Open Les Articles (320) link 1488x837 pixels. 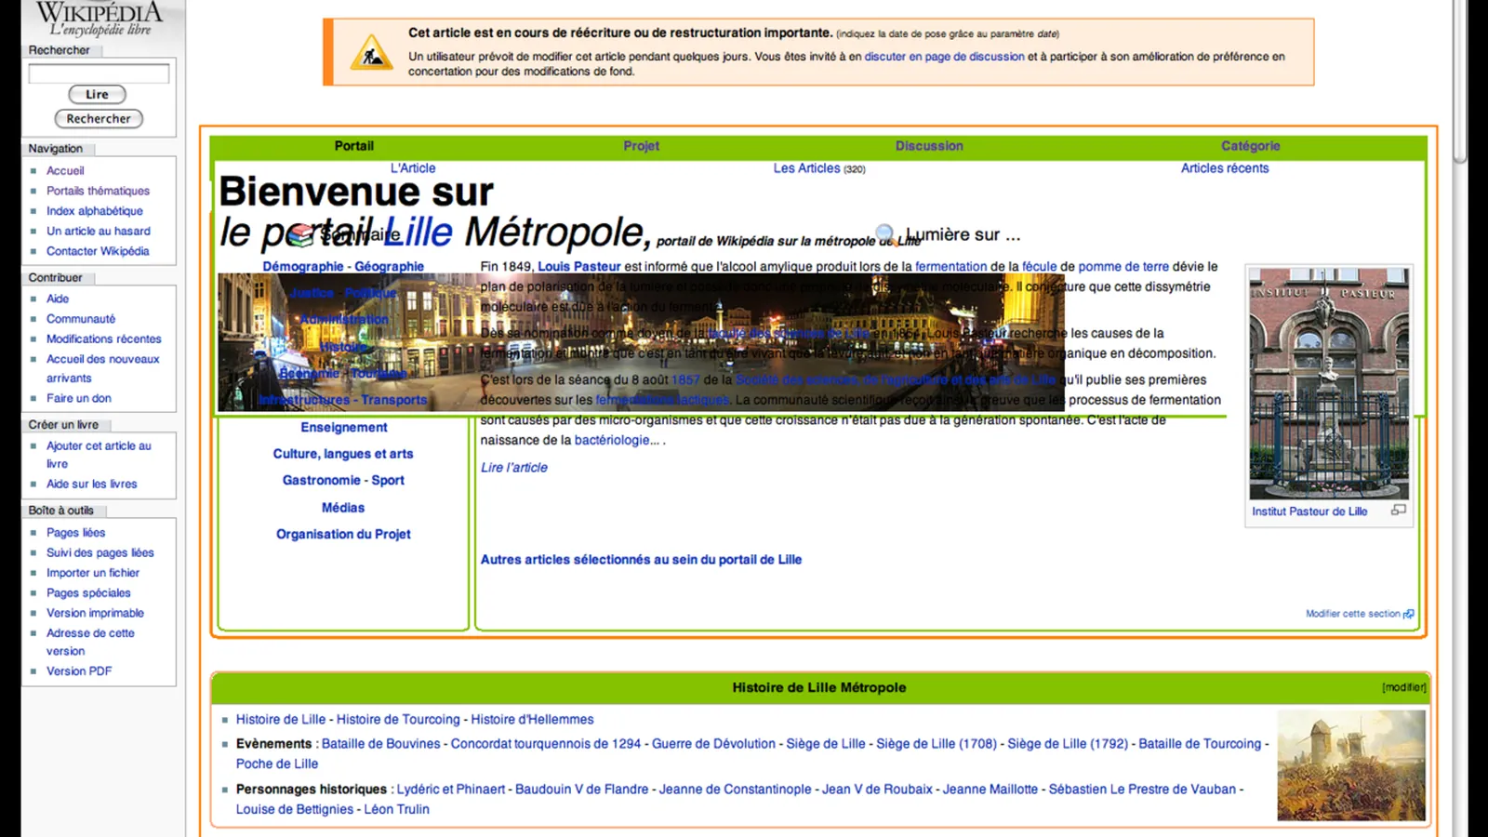[819, 168]
